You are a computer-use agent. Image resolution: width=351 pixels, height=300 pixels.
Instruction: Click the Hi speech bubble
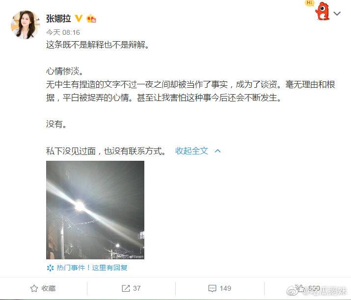[x=310, y=3]
